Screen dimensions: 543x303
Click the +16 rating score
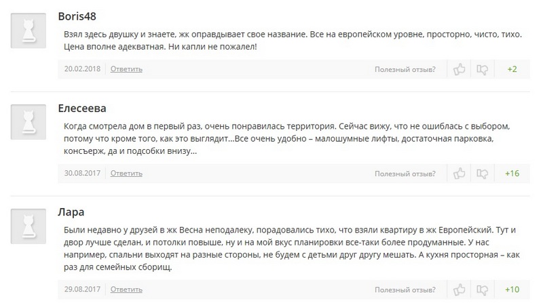click(512, 174)
